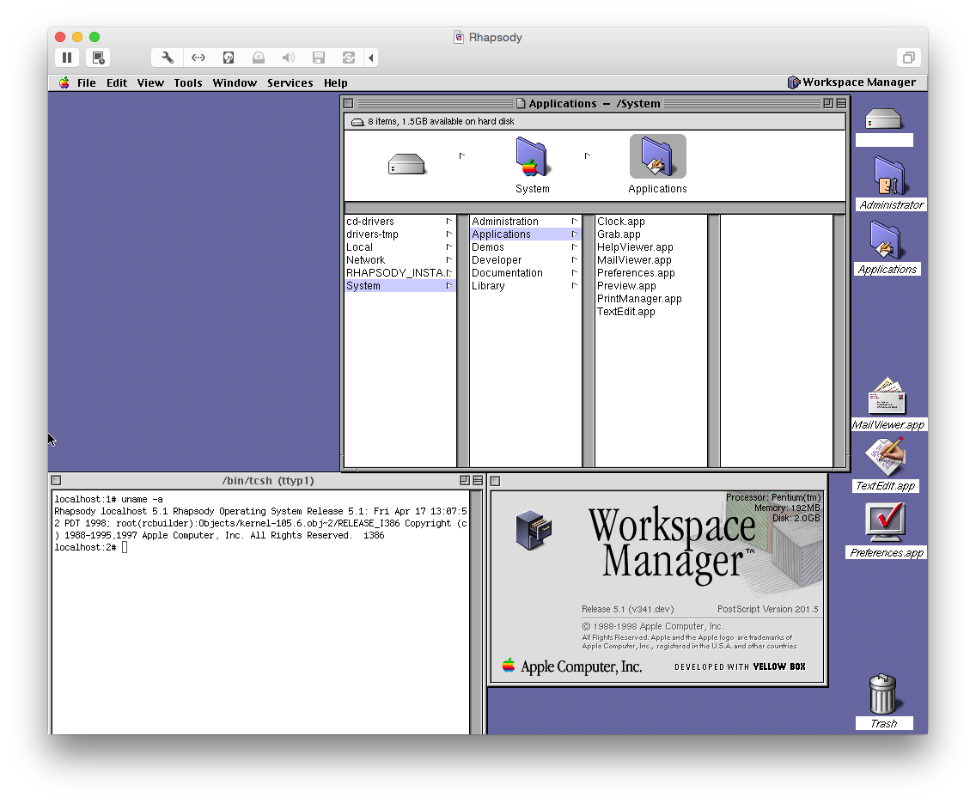Close the Workspace Manager about panel
This screenshot has width=976, height=803.
tap(496, 481)
